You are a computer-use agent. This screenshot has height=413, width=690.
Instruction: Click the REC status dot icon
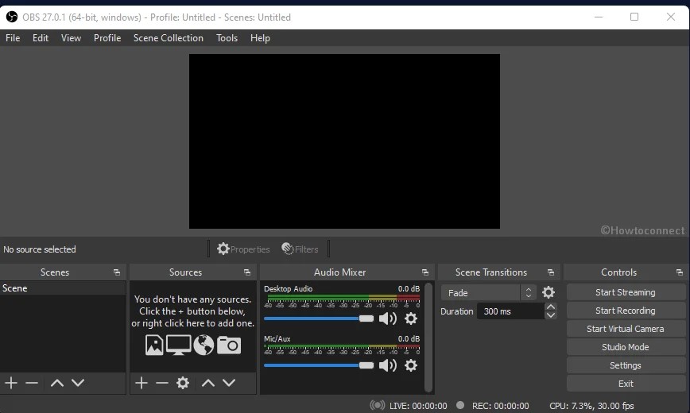460,405
